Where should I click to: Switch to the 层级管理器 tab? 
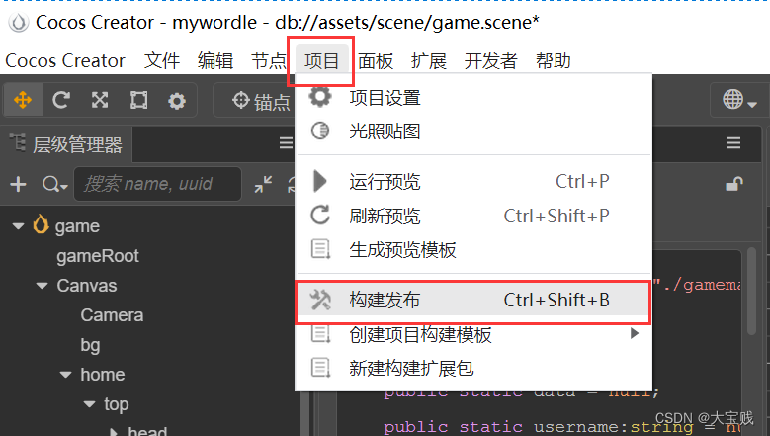click(67, 144)
